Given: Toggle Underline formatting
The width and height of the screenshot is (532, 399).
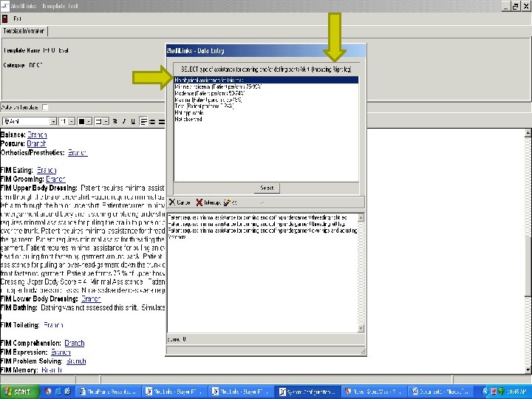Looking at the screenshot, I should click(133, 121).
